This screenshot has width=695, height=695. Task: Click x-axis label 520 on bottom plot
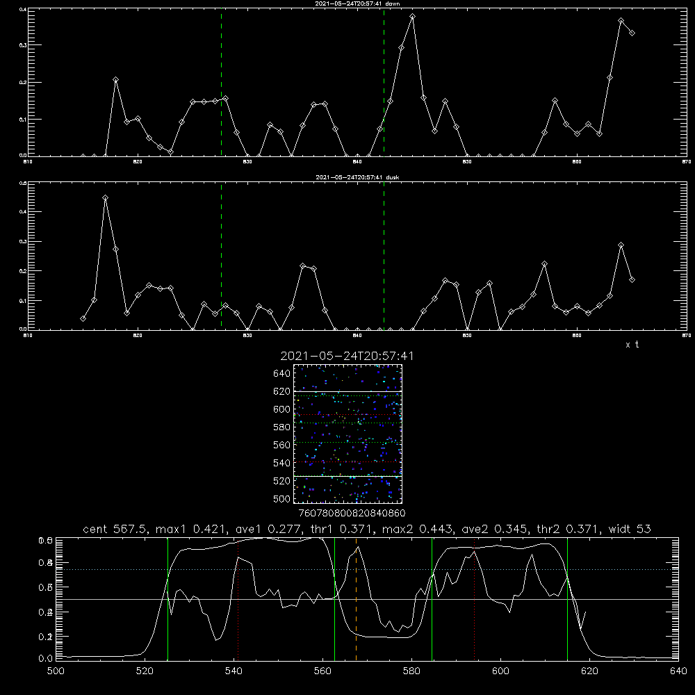tap(145, 671)
